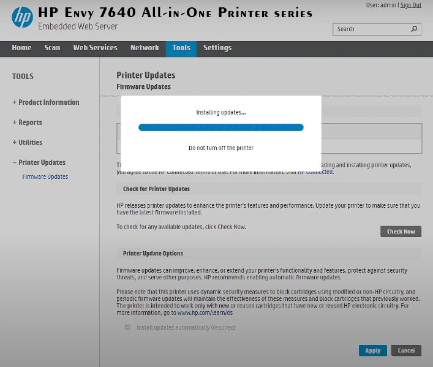This screenshot has height=367, width=433.
Task: Click the search magnifier icon
Action: 414,29
